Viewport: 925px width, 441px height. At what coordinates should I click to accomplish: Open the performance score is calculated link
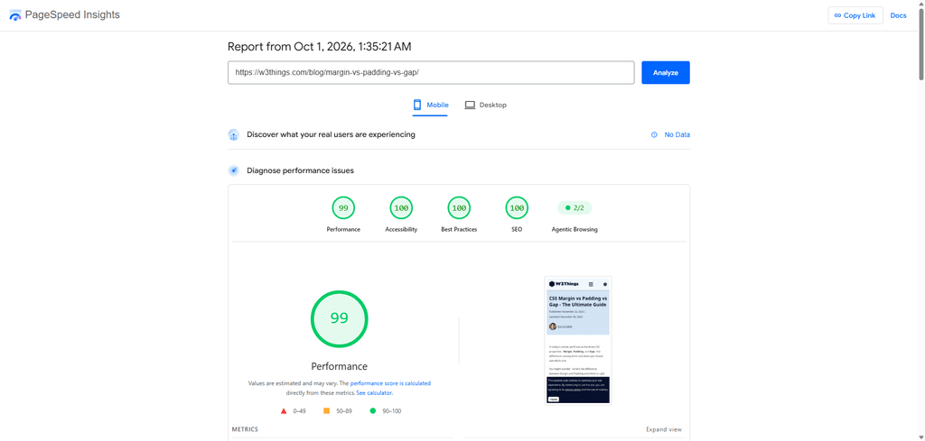click(x=390, y=382)
